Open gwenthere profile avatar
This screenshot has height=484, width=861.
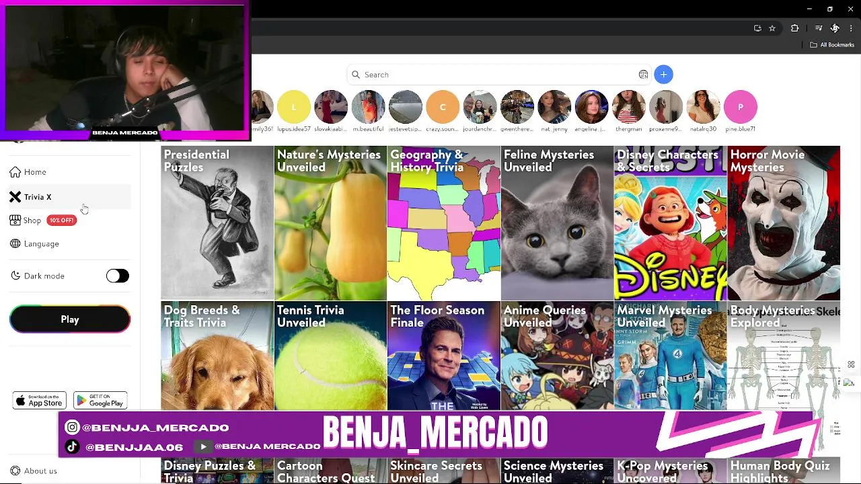point(517,107)
